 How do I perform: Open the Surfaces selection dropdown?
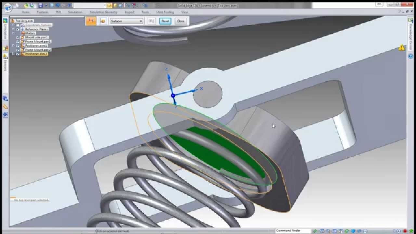point(126,21)
